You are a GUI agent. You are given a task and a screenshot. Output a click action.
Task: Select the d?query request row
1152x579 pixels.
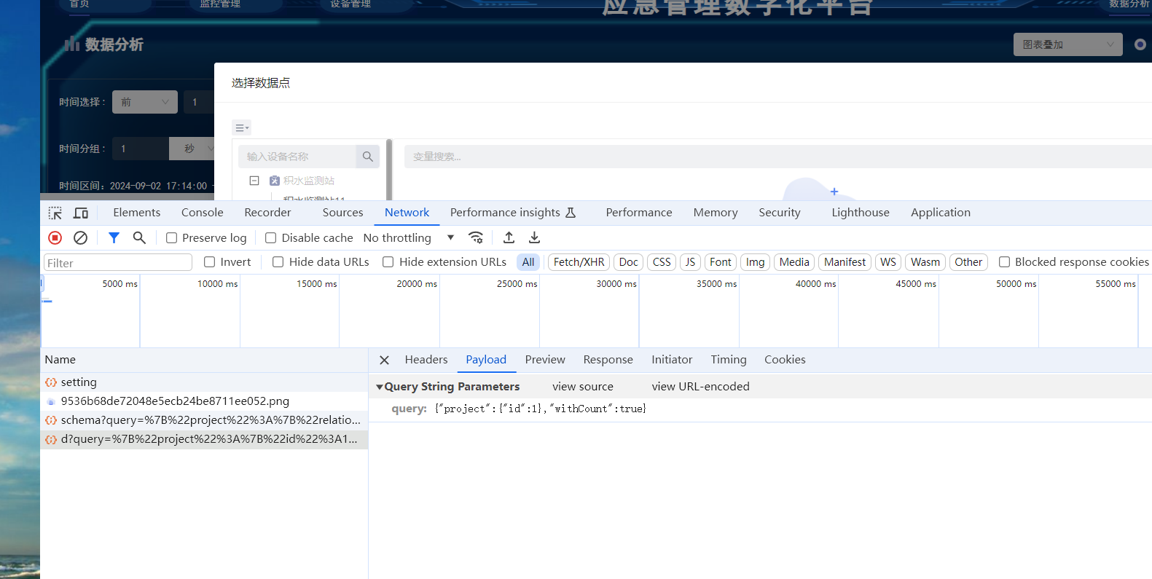(x=204, y=439)
